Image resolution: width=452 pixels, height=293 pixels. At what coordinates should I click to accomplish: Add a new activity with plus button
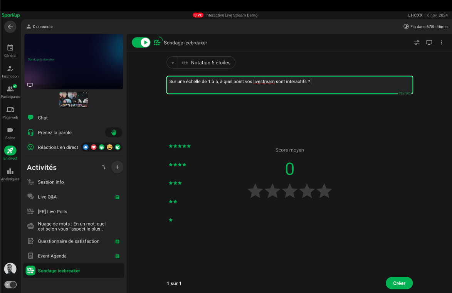(117, 167)
